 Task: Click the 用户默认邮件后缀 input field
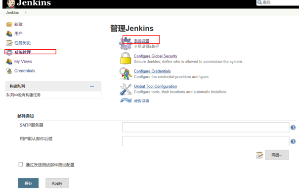206,141
